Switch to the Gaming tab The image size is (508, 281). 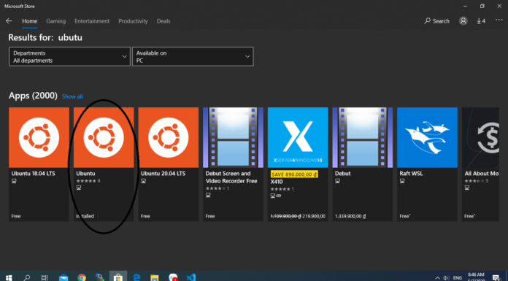pos(55,21)
